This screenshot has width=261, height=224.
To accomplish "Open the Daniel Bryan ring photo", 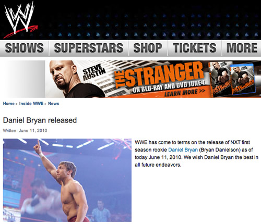I will tap(67, 180).
